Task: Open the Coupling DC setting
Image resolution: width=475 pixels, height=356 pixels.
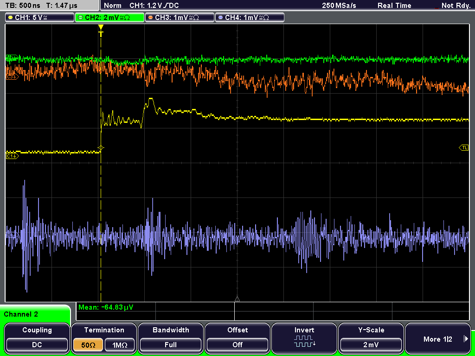Action: 37,337
